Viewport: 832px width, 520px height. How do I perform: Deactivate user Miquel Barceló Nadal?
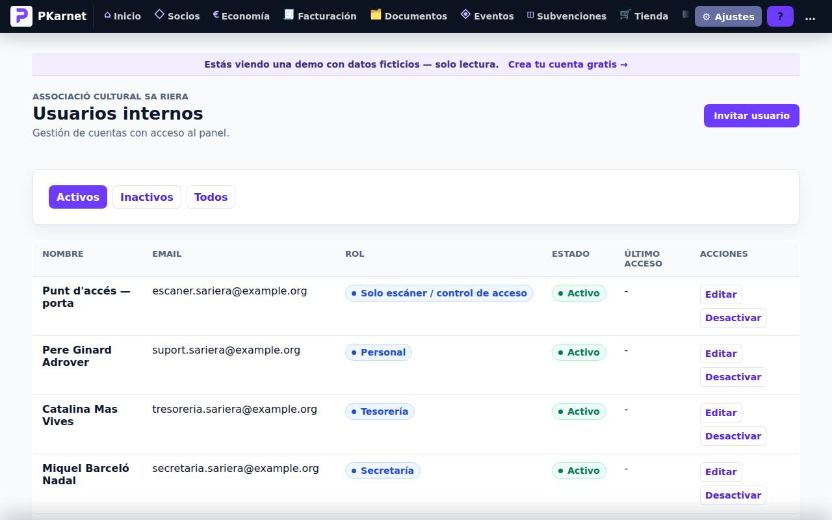pyautogui.click(x=733, y=495)
